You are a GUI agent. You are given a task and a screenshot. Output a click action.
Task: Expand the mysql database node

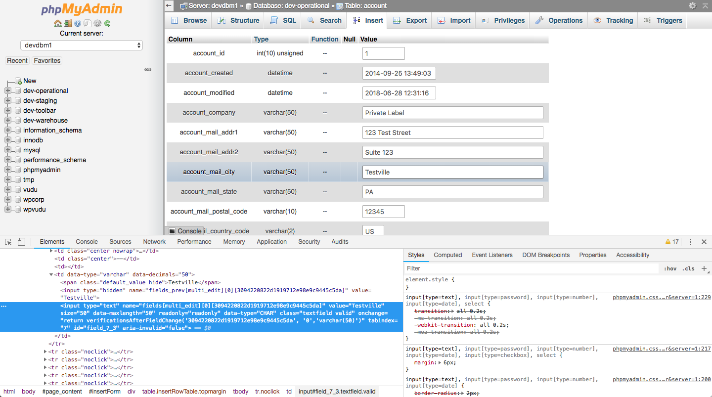coord(8,150)
